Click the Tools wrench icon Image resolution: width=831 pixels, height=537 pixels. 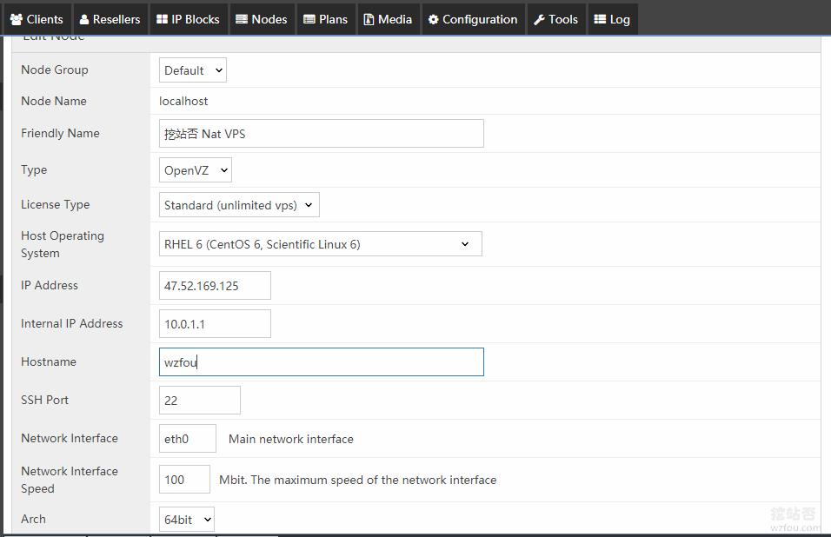(x=539, y=20)
